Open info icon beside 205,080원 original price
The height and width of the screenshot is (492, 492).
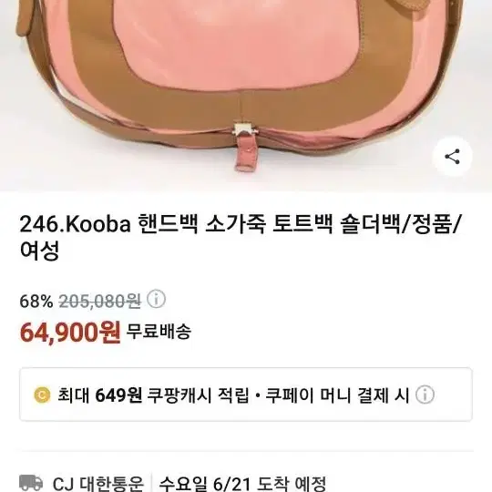[157, 299]
